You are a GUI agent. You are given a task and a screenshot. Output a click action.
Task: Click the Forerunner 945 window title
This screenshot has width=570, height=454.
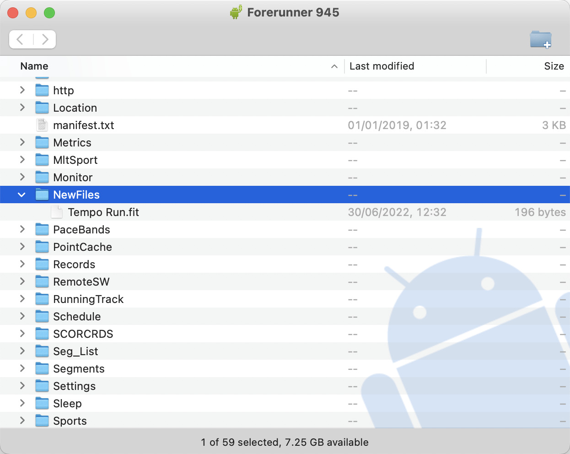[293, 12]
